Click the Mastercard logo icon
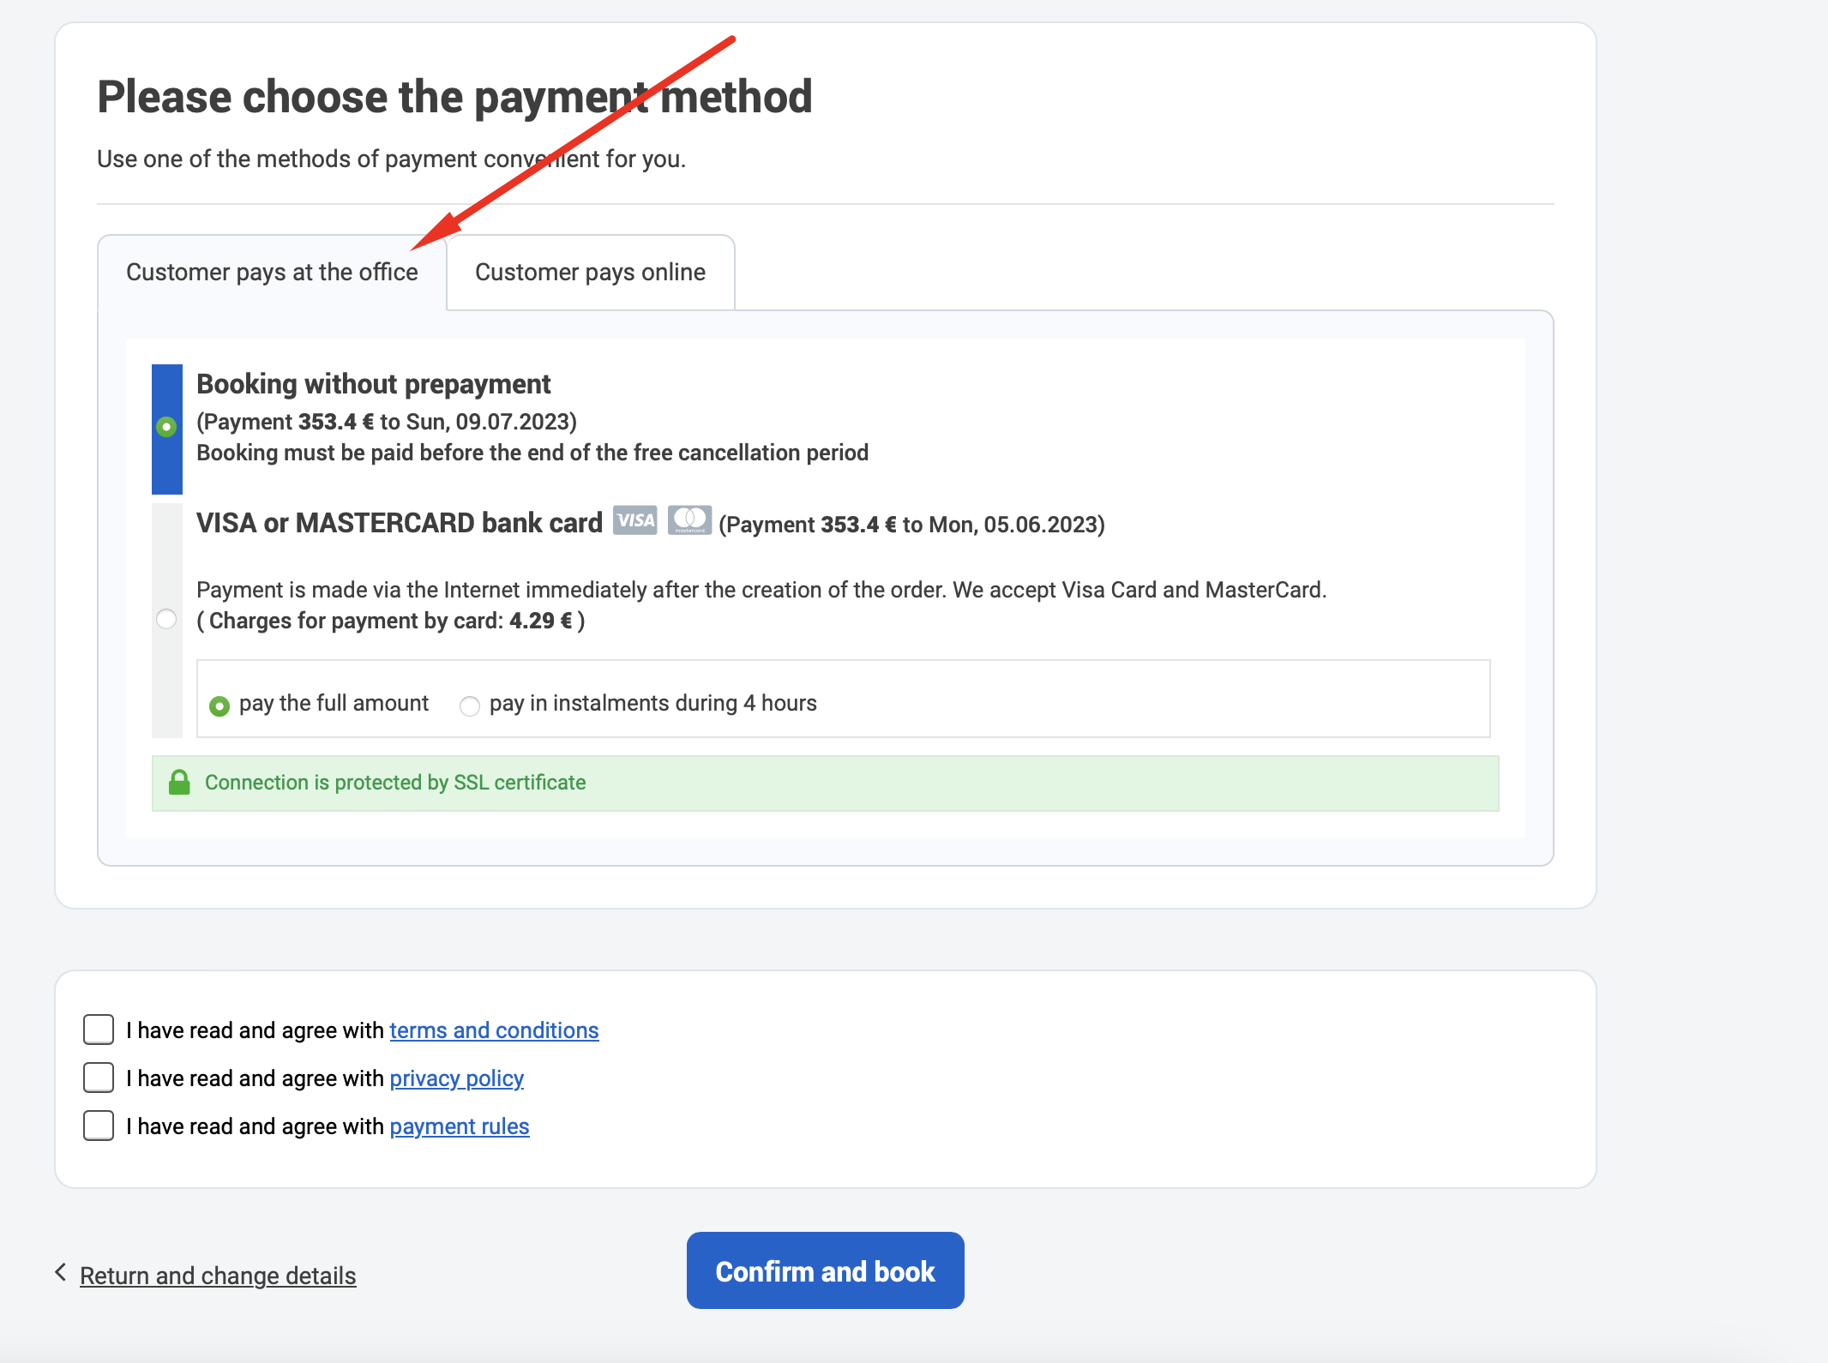 (x=689, y=520)
